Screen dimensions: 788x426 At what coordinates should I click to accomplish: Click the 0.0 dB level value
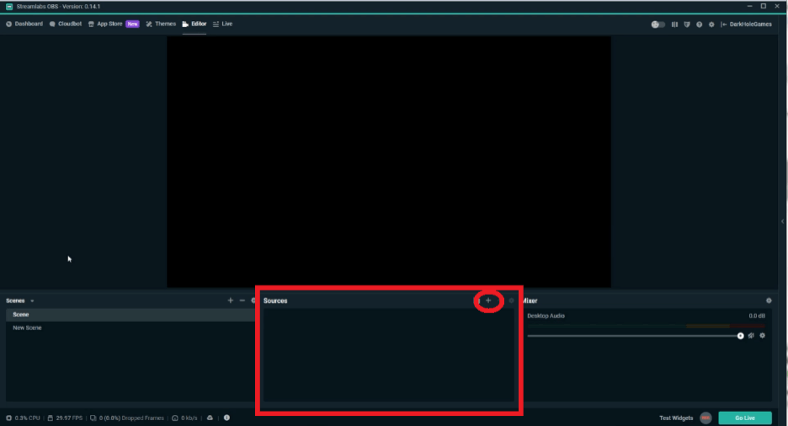pos(757,316)
